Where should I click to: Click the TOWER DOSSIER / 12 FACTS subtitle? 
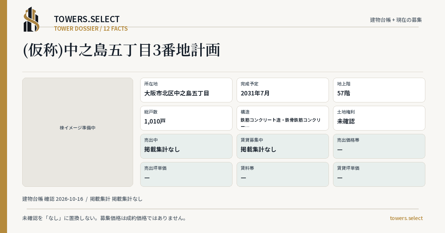point(91,28)
